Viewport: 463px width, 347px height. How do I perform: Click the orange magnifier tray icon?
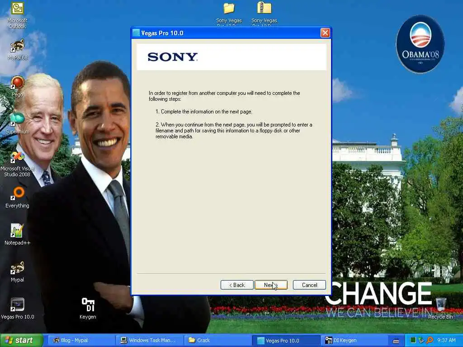430,340
